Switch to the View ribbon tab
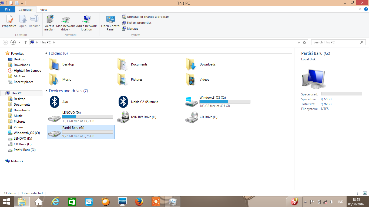This screenshot has height=207, width=369. point(43,10)
